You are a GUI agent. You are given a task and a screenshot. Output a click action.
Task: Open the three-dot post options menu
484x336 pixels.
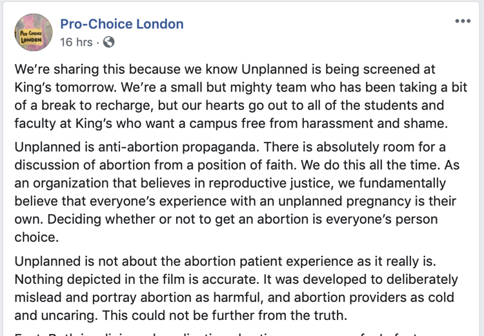[x=463, y=21]
